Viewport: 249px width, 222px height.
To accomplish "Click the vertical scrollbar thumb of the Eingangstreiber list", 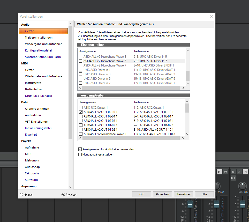I will [187, 76].
